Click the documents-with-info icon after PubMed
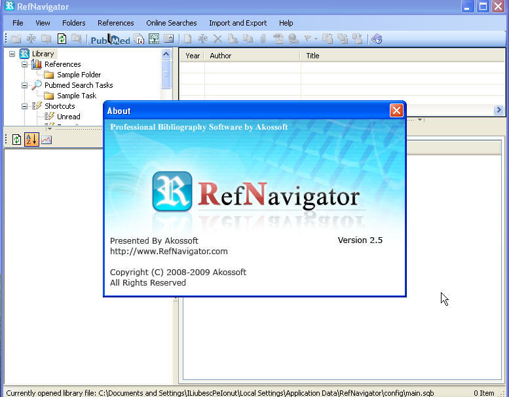This screenshot has height=397, width=509. coord(139,39)
